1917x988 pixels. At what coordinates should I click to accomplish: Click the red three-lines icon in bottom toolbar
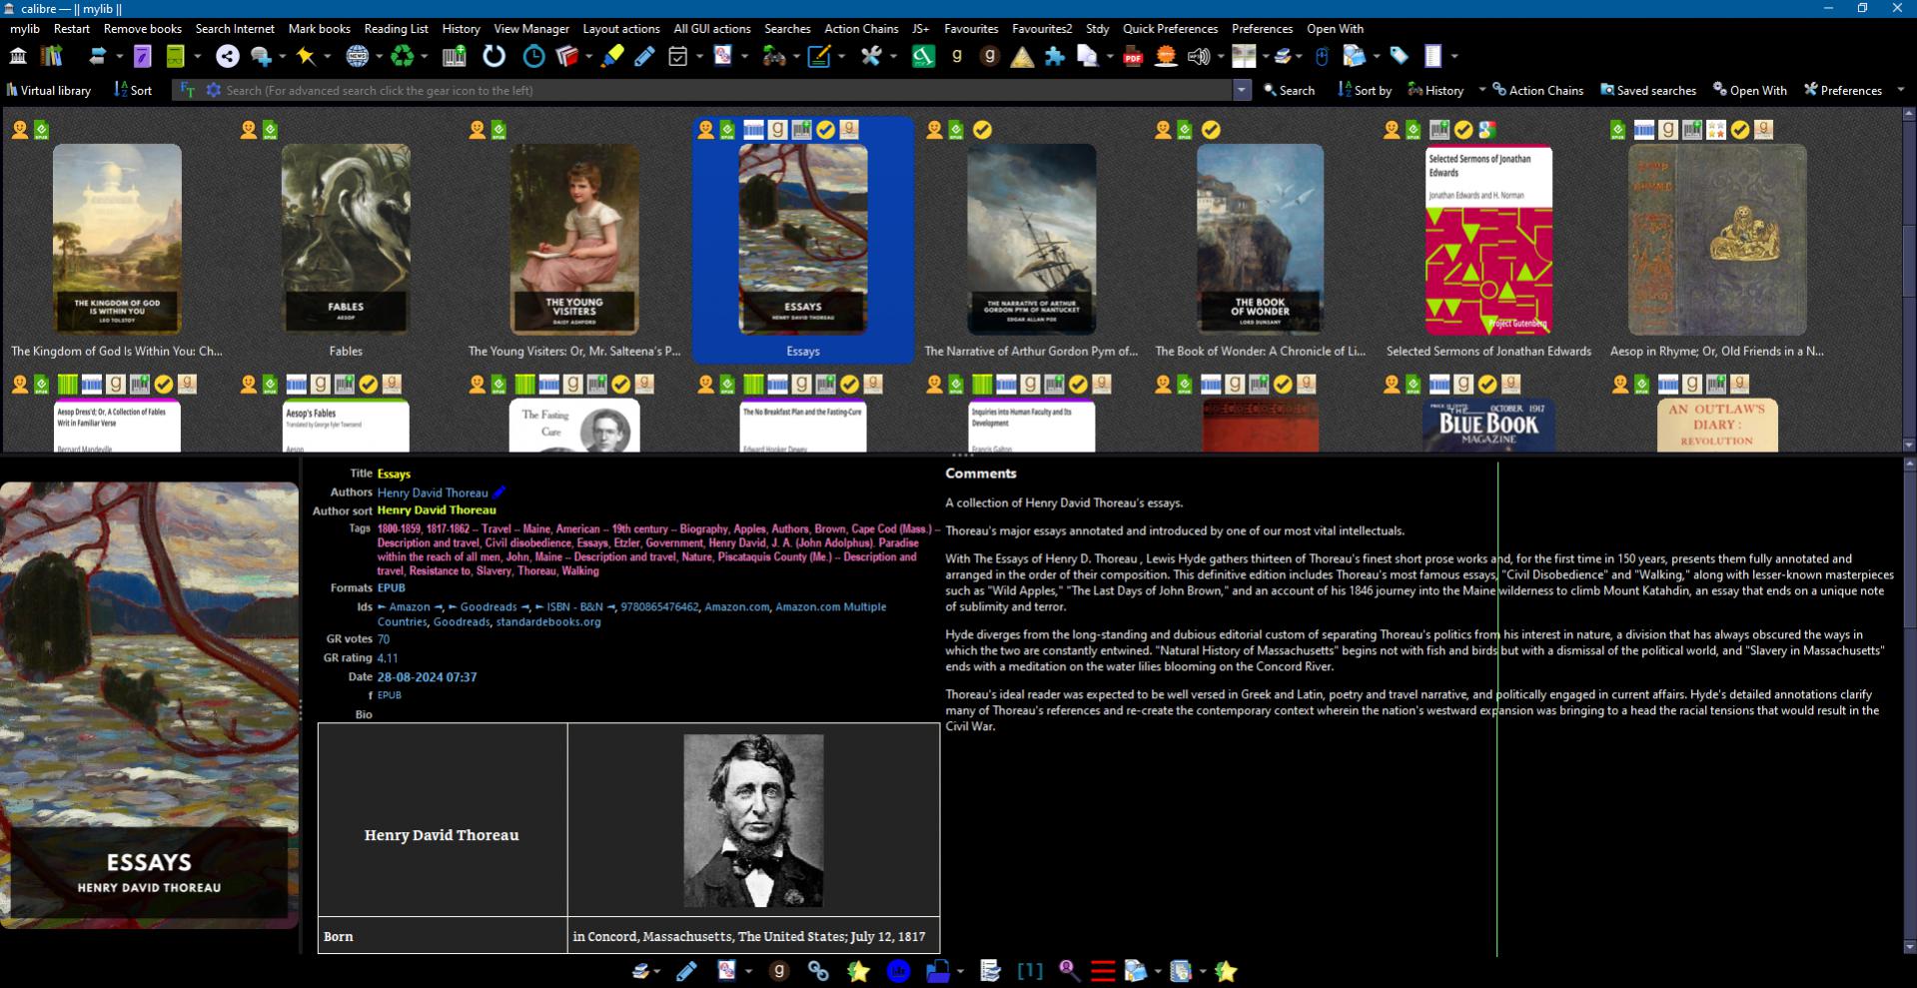tap(1103, 971)
